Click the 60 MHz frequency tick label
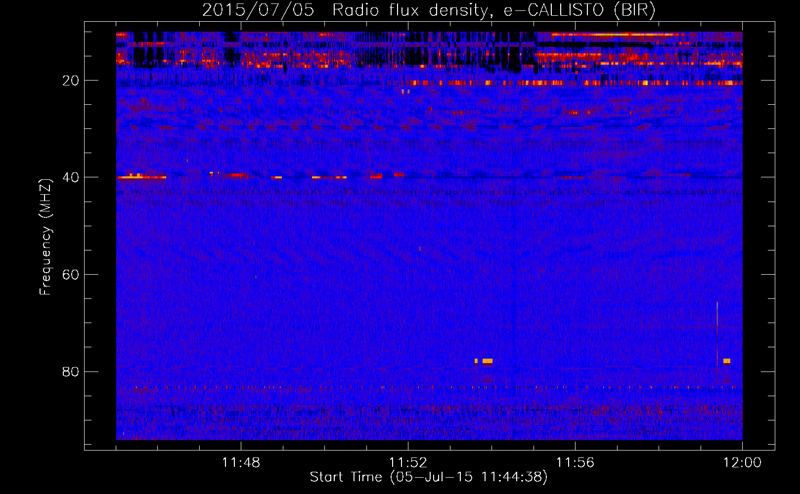This screenshot has height=494, width=800. tap(71, 275)
